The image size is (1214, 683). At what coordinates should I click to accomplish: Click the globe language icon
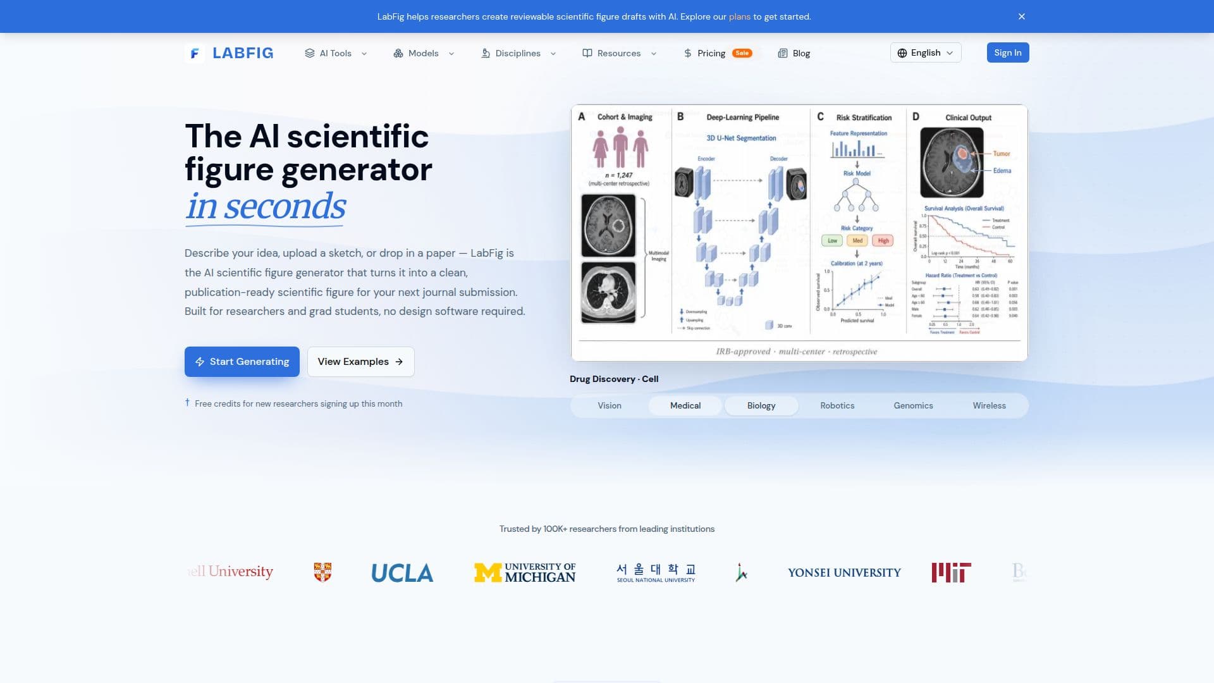[902, 53]
